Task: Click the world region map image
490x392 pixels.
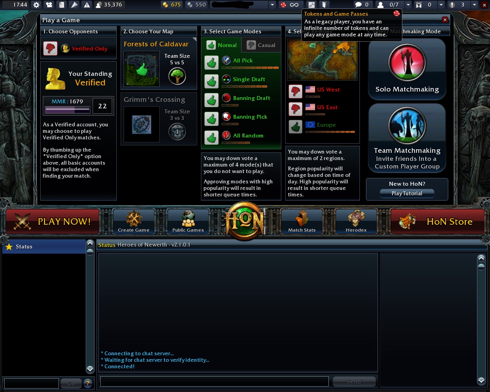Action: [322, 60]
